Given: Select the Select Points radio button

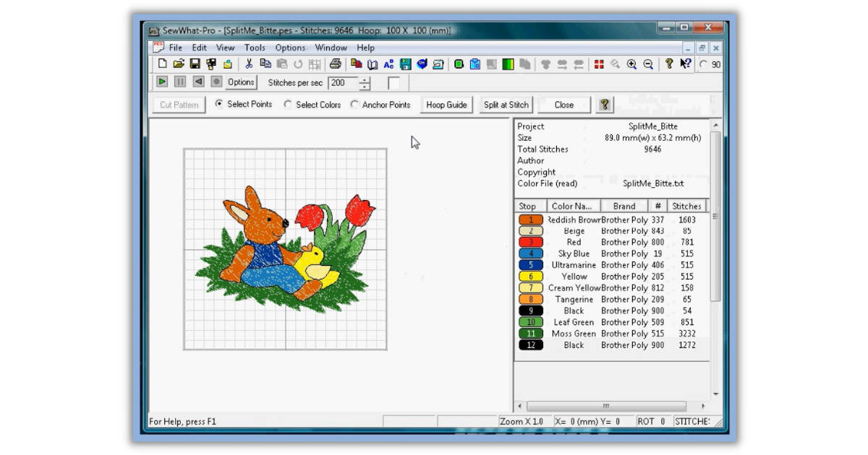Looking at the screenshot, I should point(219,104).
